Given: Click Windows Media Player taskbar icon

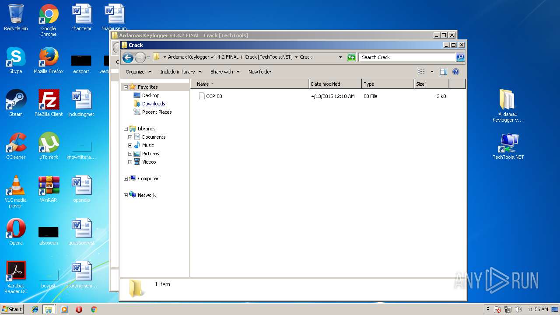Looking at the screenshot, I should [64, 309].
